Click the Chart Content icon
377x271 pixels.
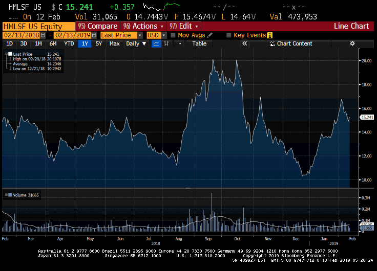tap(272, 43)
